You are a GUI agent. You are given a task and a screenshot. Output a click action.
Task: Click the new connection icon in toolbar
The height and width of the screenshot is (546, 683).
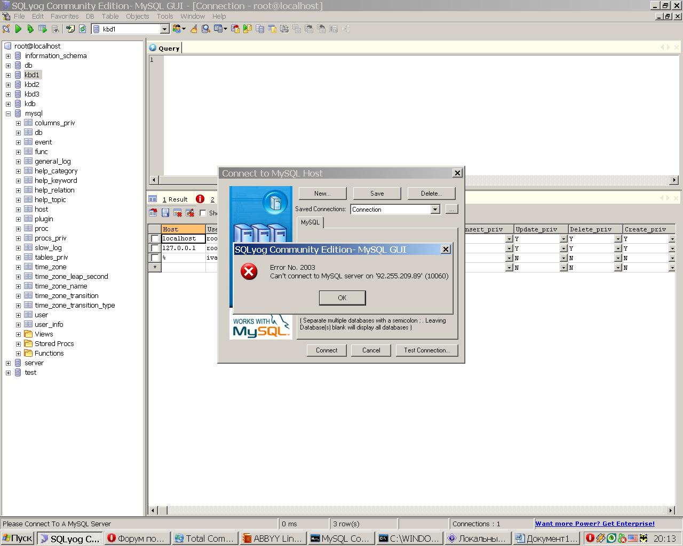[x=6, y=29]
